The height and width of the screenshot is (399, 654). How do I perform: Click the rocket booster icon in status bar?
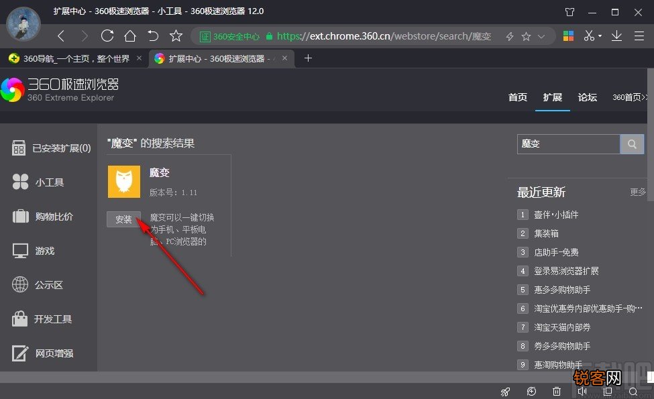(x=505, y=391)
